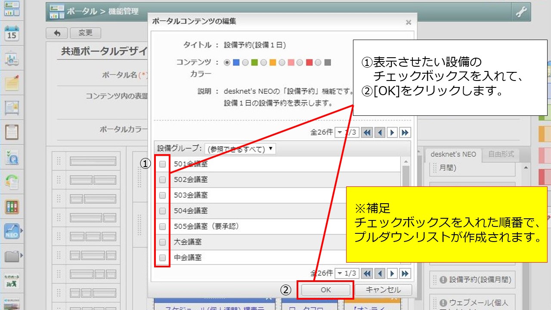Choose the green content color swatch
551x310 pixels.
(x=254, y=62)
